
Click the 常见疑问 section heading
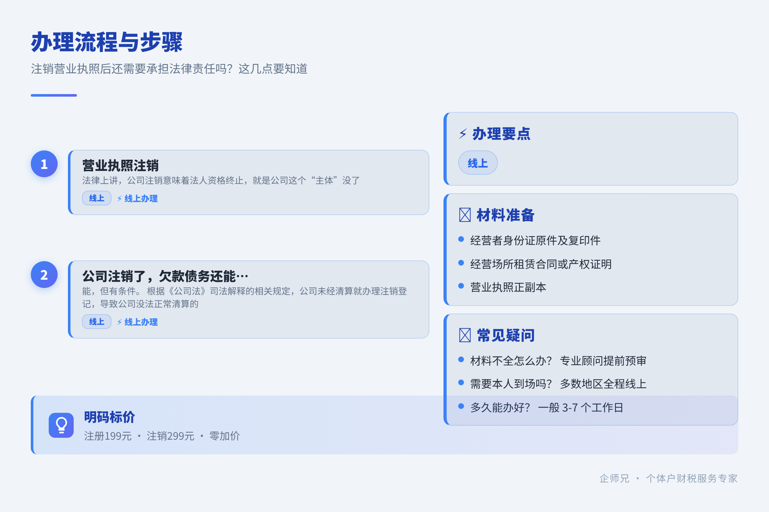pos(505,335)
